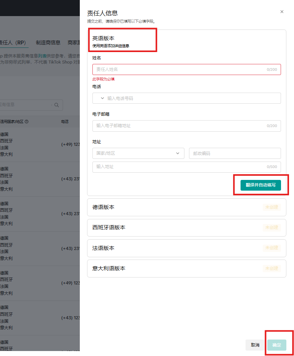Switch to the 制造商信息 tab
Image resolution: width=294 pixels, height=356 pixels.
pyautogui.click(x=48, y=42)
